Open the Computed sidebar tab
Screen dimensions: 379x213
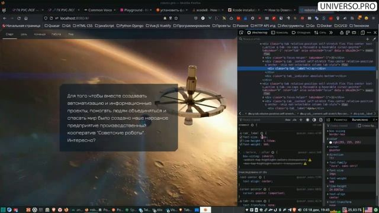pos(360,120)
